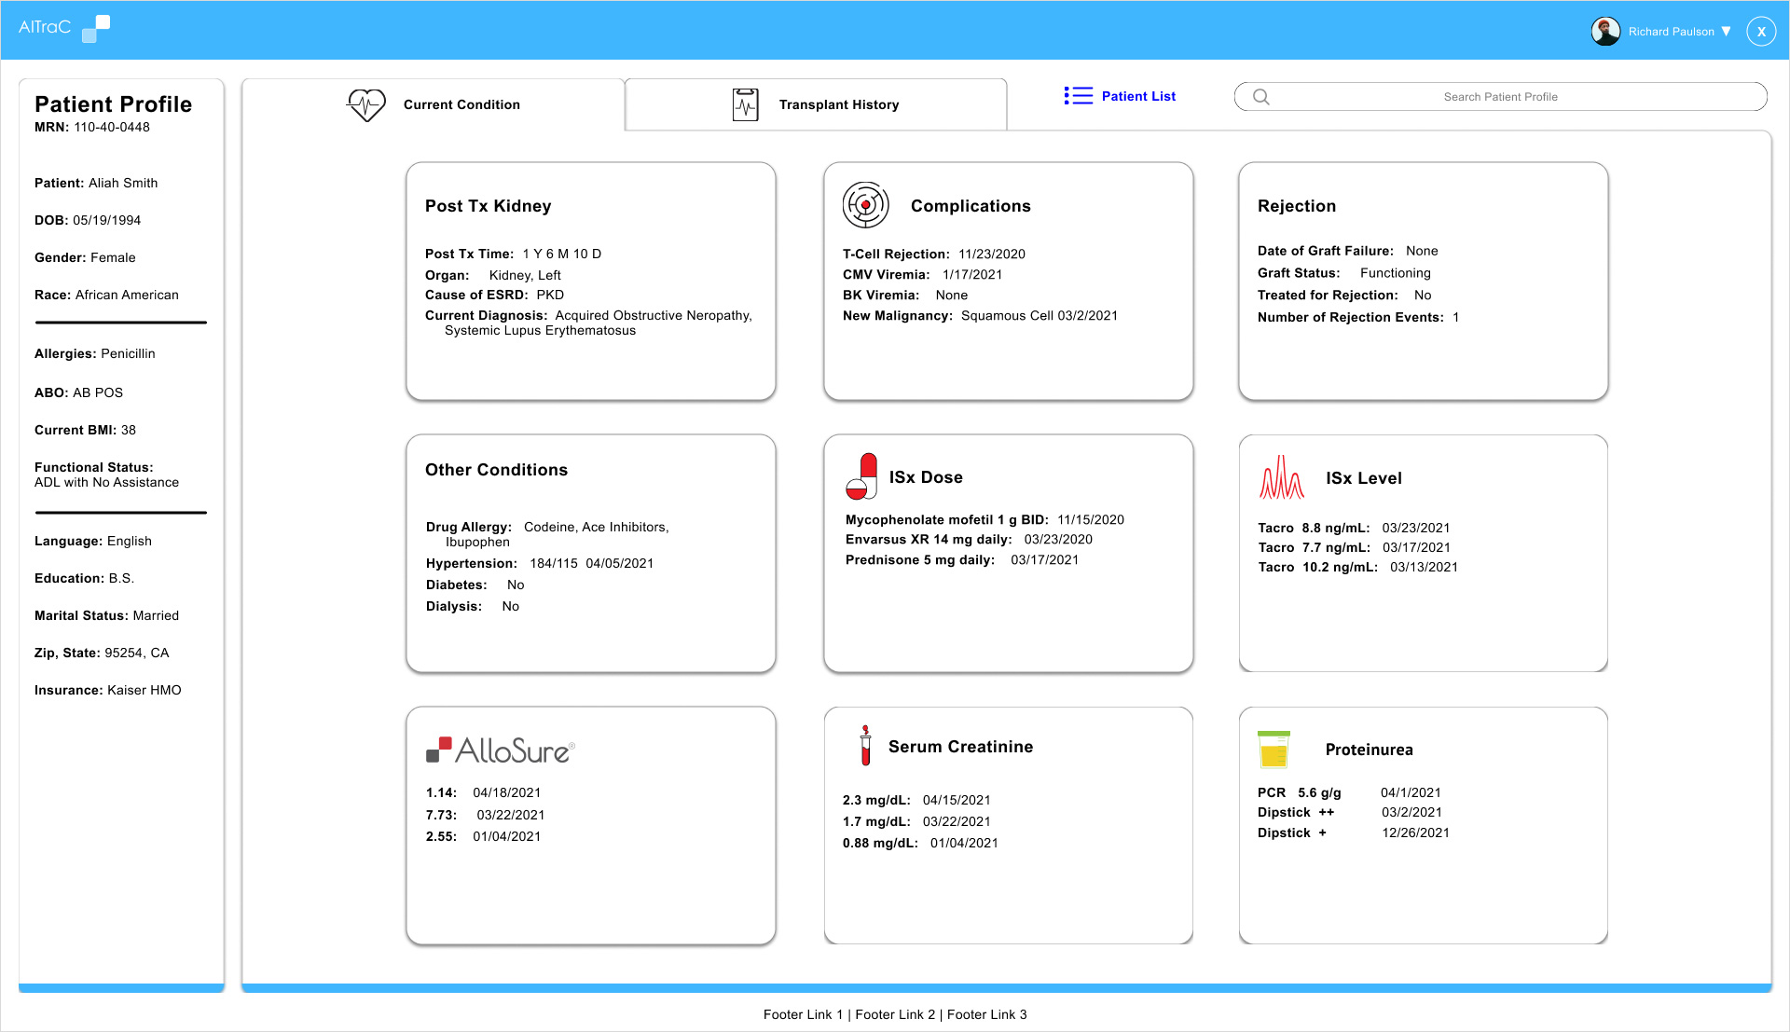1790x1032 pixels.
Task: Click the Current Condition heart monitor icon
Action: [x=365, y=104]
